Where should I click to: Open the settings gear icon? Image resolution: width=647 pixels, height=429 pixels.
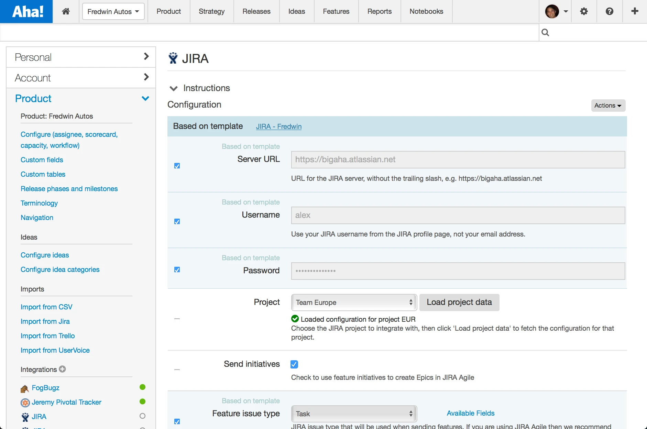(x=584, y=11)
